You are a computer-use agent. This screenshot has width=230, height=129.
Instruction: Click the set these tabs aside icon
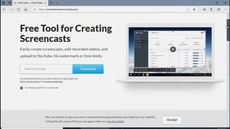pos(9,3)
